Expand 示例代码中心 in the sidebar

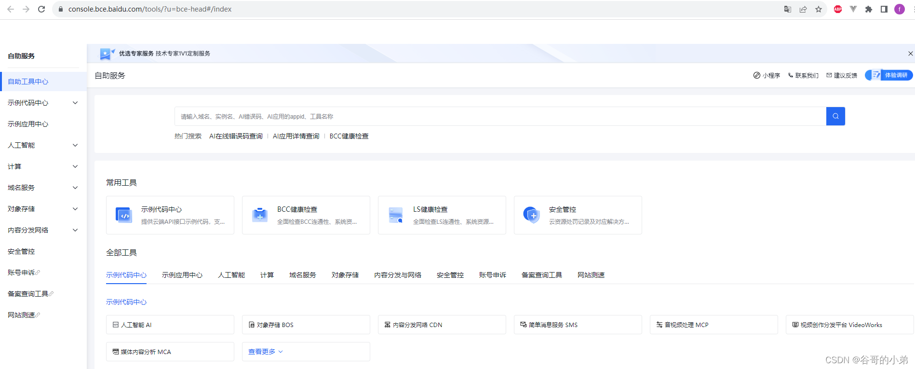coord(75,103)
